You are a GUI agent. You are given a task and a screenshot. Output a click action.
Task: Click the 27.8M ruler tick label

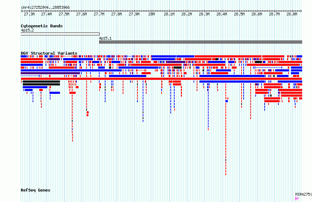[x=116, y=14]
